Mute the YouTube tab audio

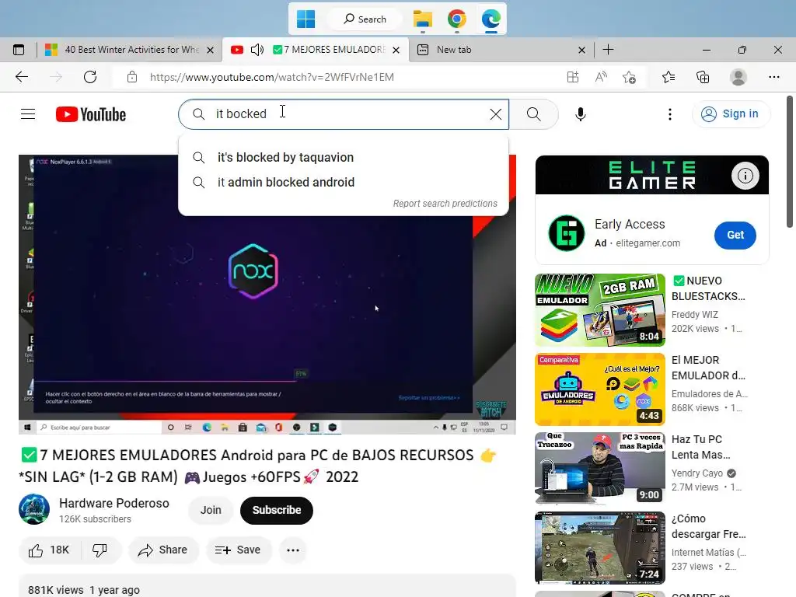click(x=257, y=50)
